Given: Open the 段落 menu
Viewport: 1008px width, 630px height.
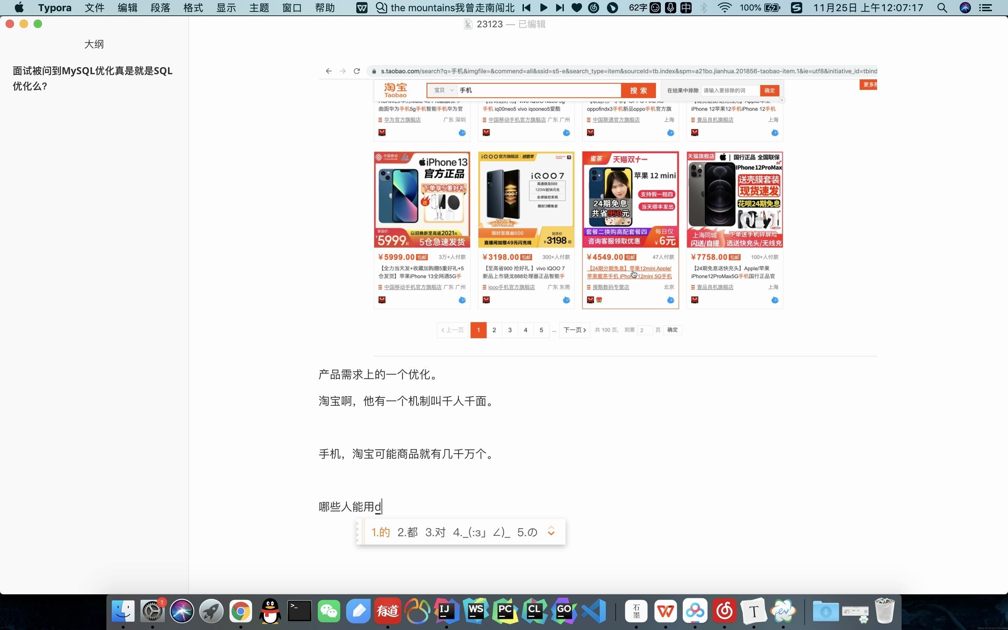Looking at the screenshot, I should coord(160,7).
